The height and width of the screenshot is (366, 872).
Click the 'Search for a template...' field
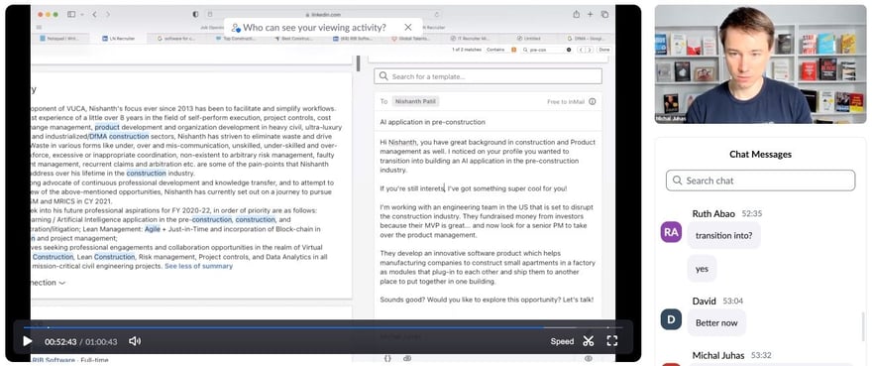(x=488, y=76)
